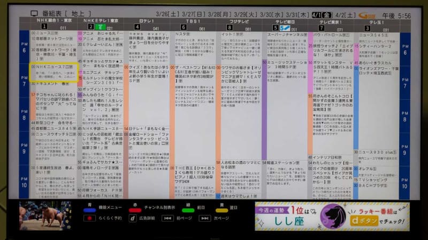Click the blue 5 logo of テレビ朝日
This screenshot has width=428, height=240.
(285, 28)
